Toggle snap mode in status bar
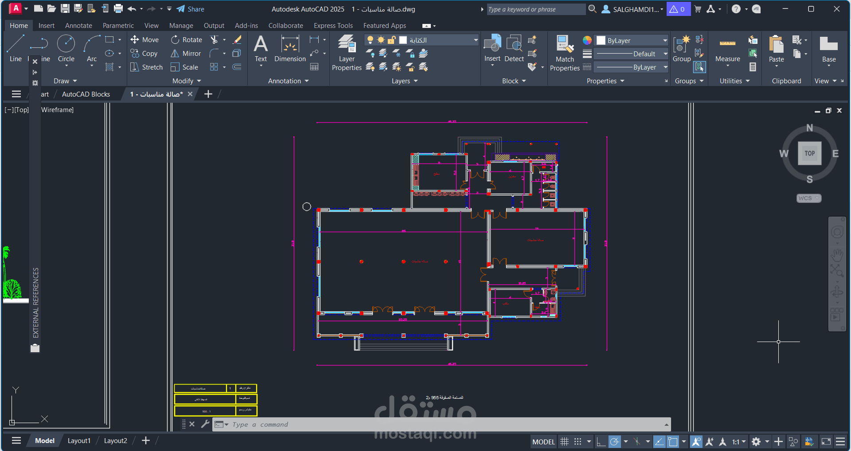This screenshot has width=851, height=451. (578, 442)
